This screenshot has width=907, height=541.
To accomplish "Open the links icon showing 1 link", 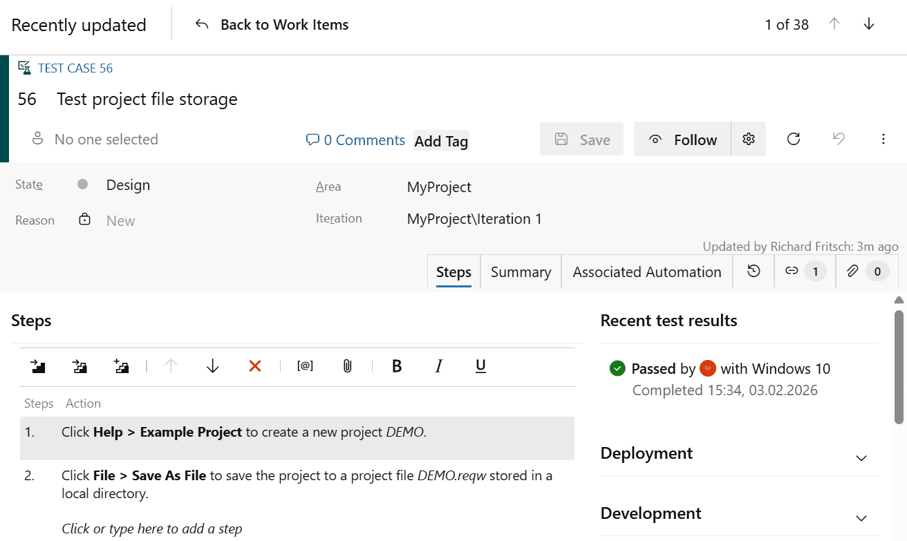I will [804, 271].
